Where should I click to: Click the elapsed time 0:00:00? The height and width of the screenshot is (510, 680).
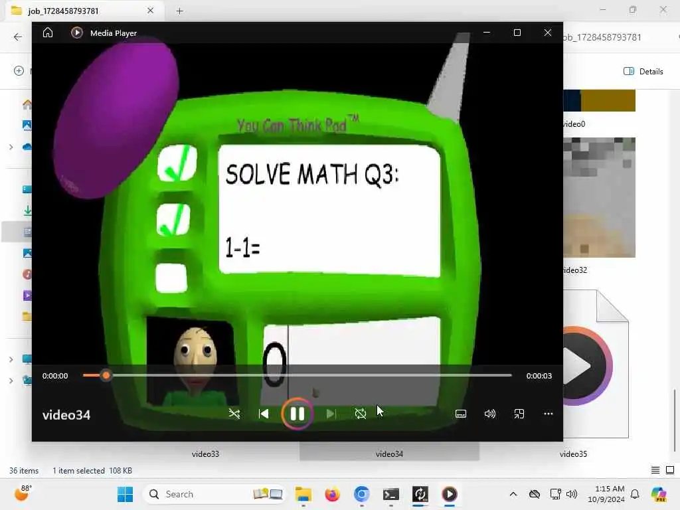point(55,376)
